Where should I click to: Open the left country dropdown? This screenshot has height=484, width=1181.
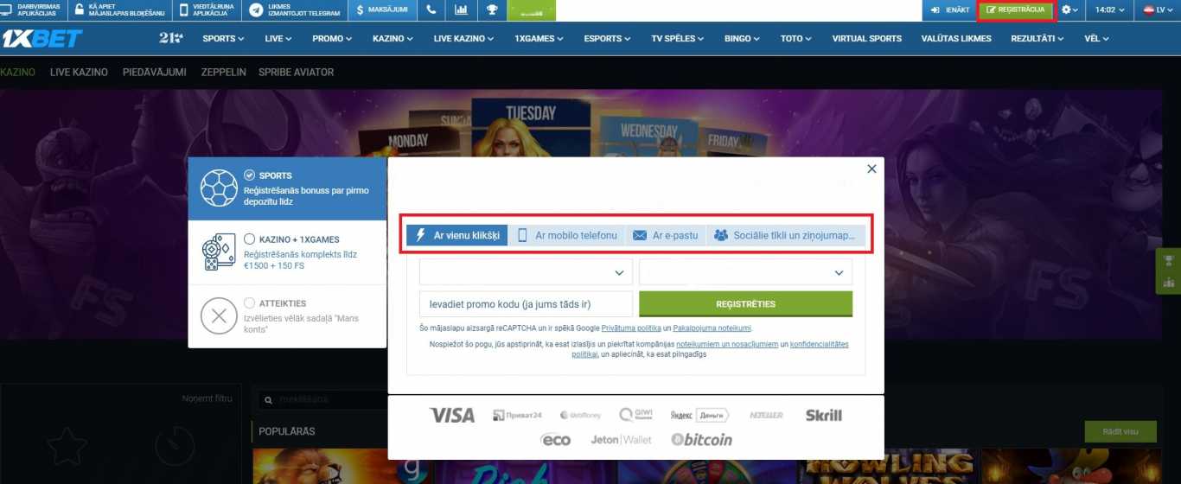tap(526, 272)
